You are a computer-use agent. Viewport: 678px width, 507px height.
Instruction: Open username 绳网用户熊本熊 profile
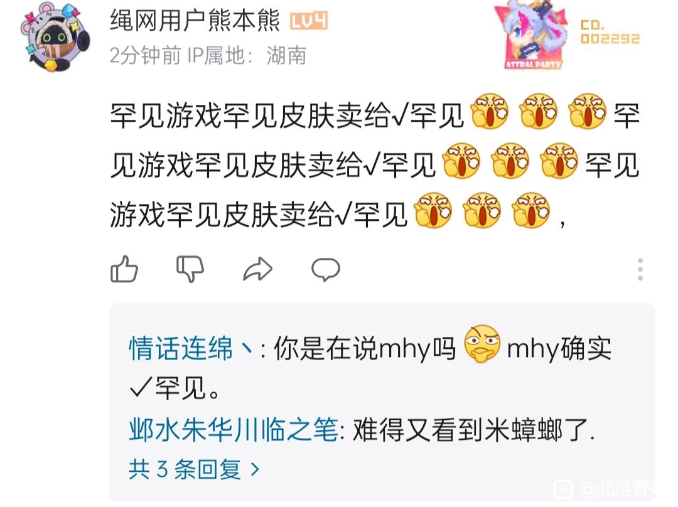pos(195,20)
